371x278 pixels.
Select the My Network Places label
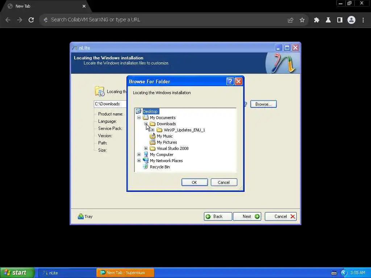(166, 160)
